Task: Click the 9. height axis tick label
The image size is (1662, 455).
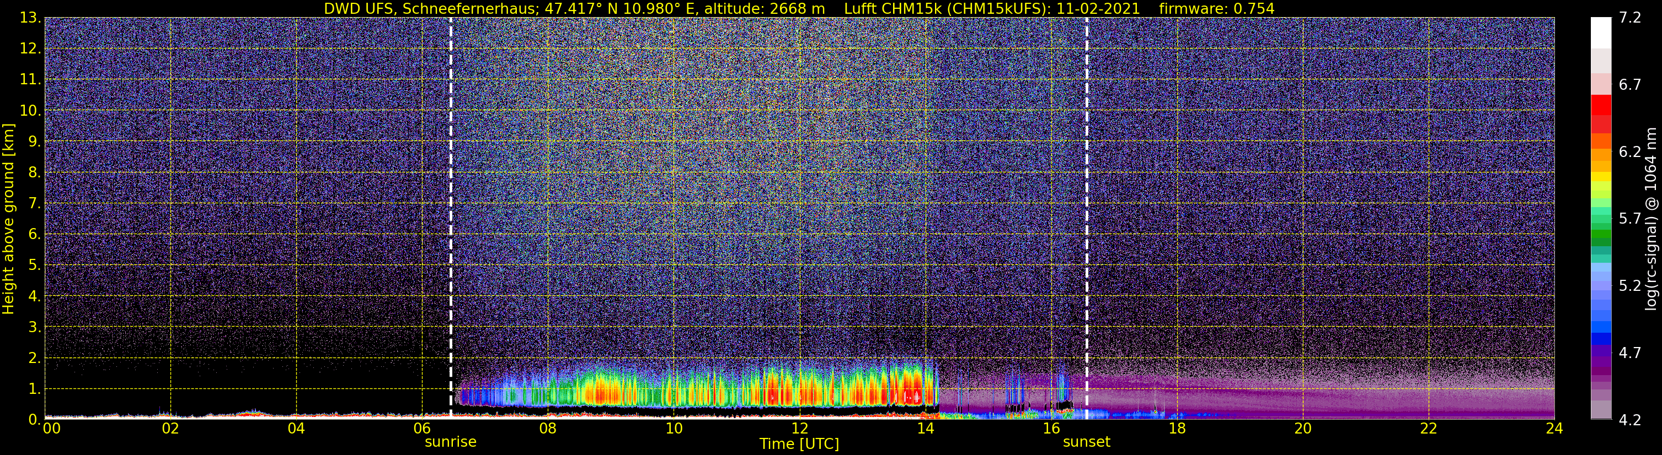Action: click(34, 142)
